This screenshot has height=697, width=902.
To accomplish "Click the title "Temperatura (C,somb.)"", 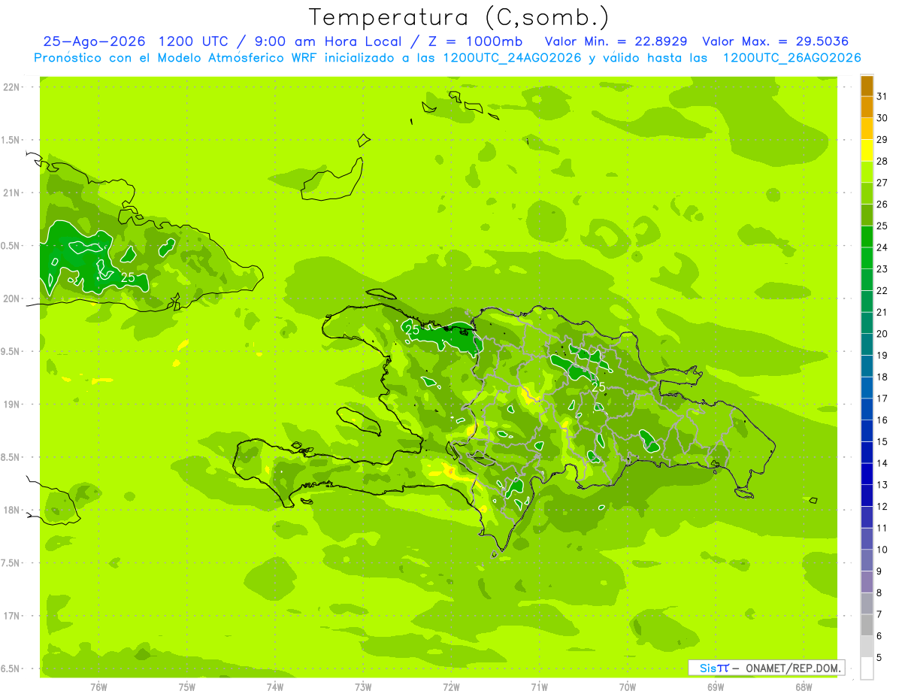I will tap(459, 17).
